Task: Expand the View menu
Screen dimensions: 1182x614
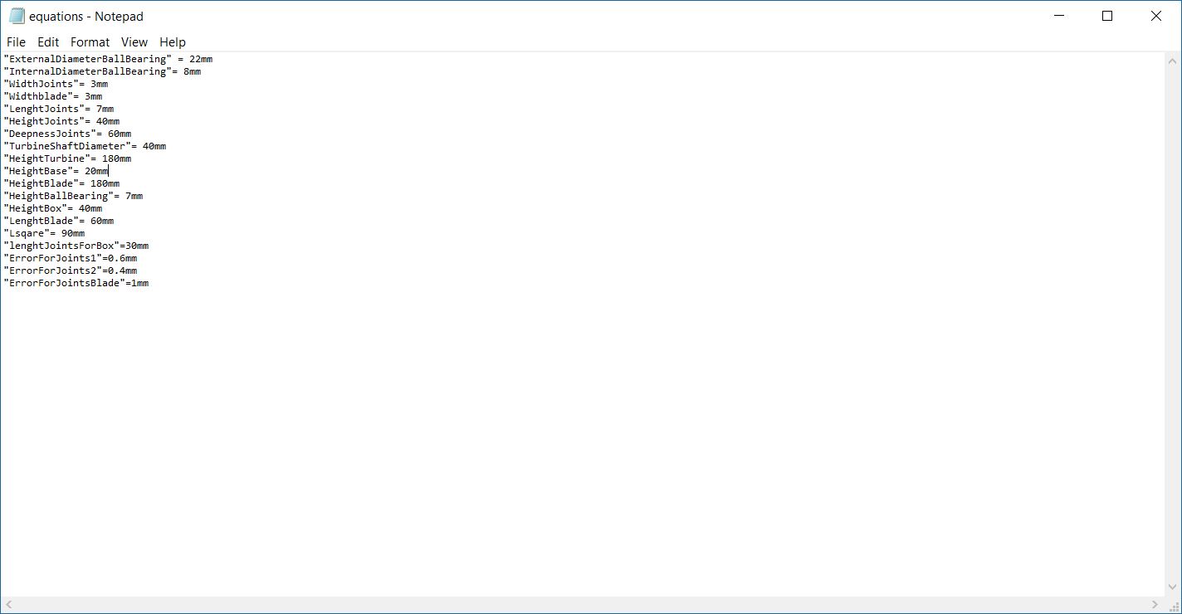Action: pyautogui.click(x=134, y=42)
